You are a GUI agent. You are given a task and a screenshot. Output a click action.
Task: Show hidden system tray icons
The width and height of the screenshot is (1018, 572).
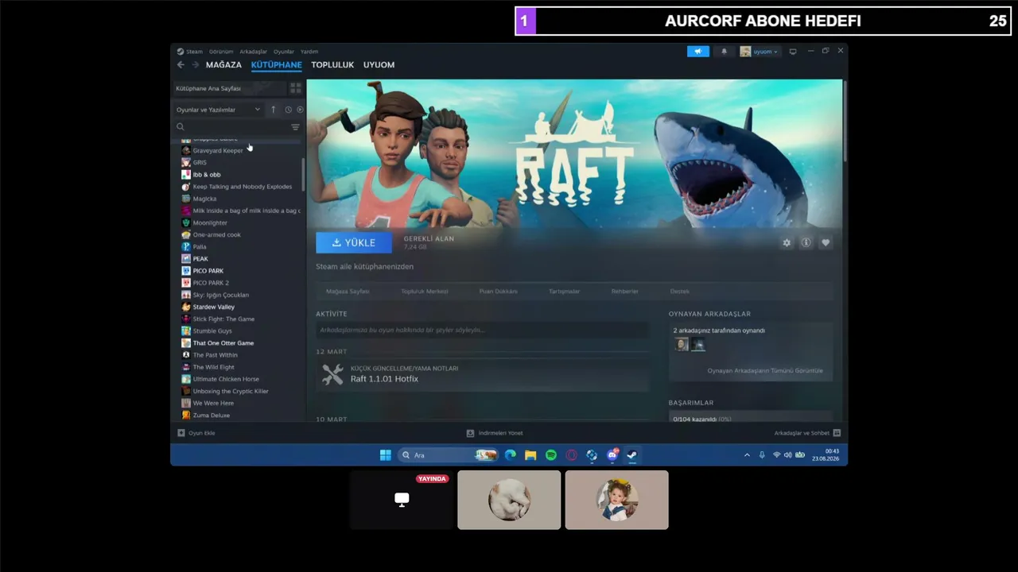(x=747, y=455)
